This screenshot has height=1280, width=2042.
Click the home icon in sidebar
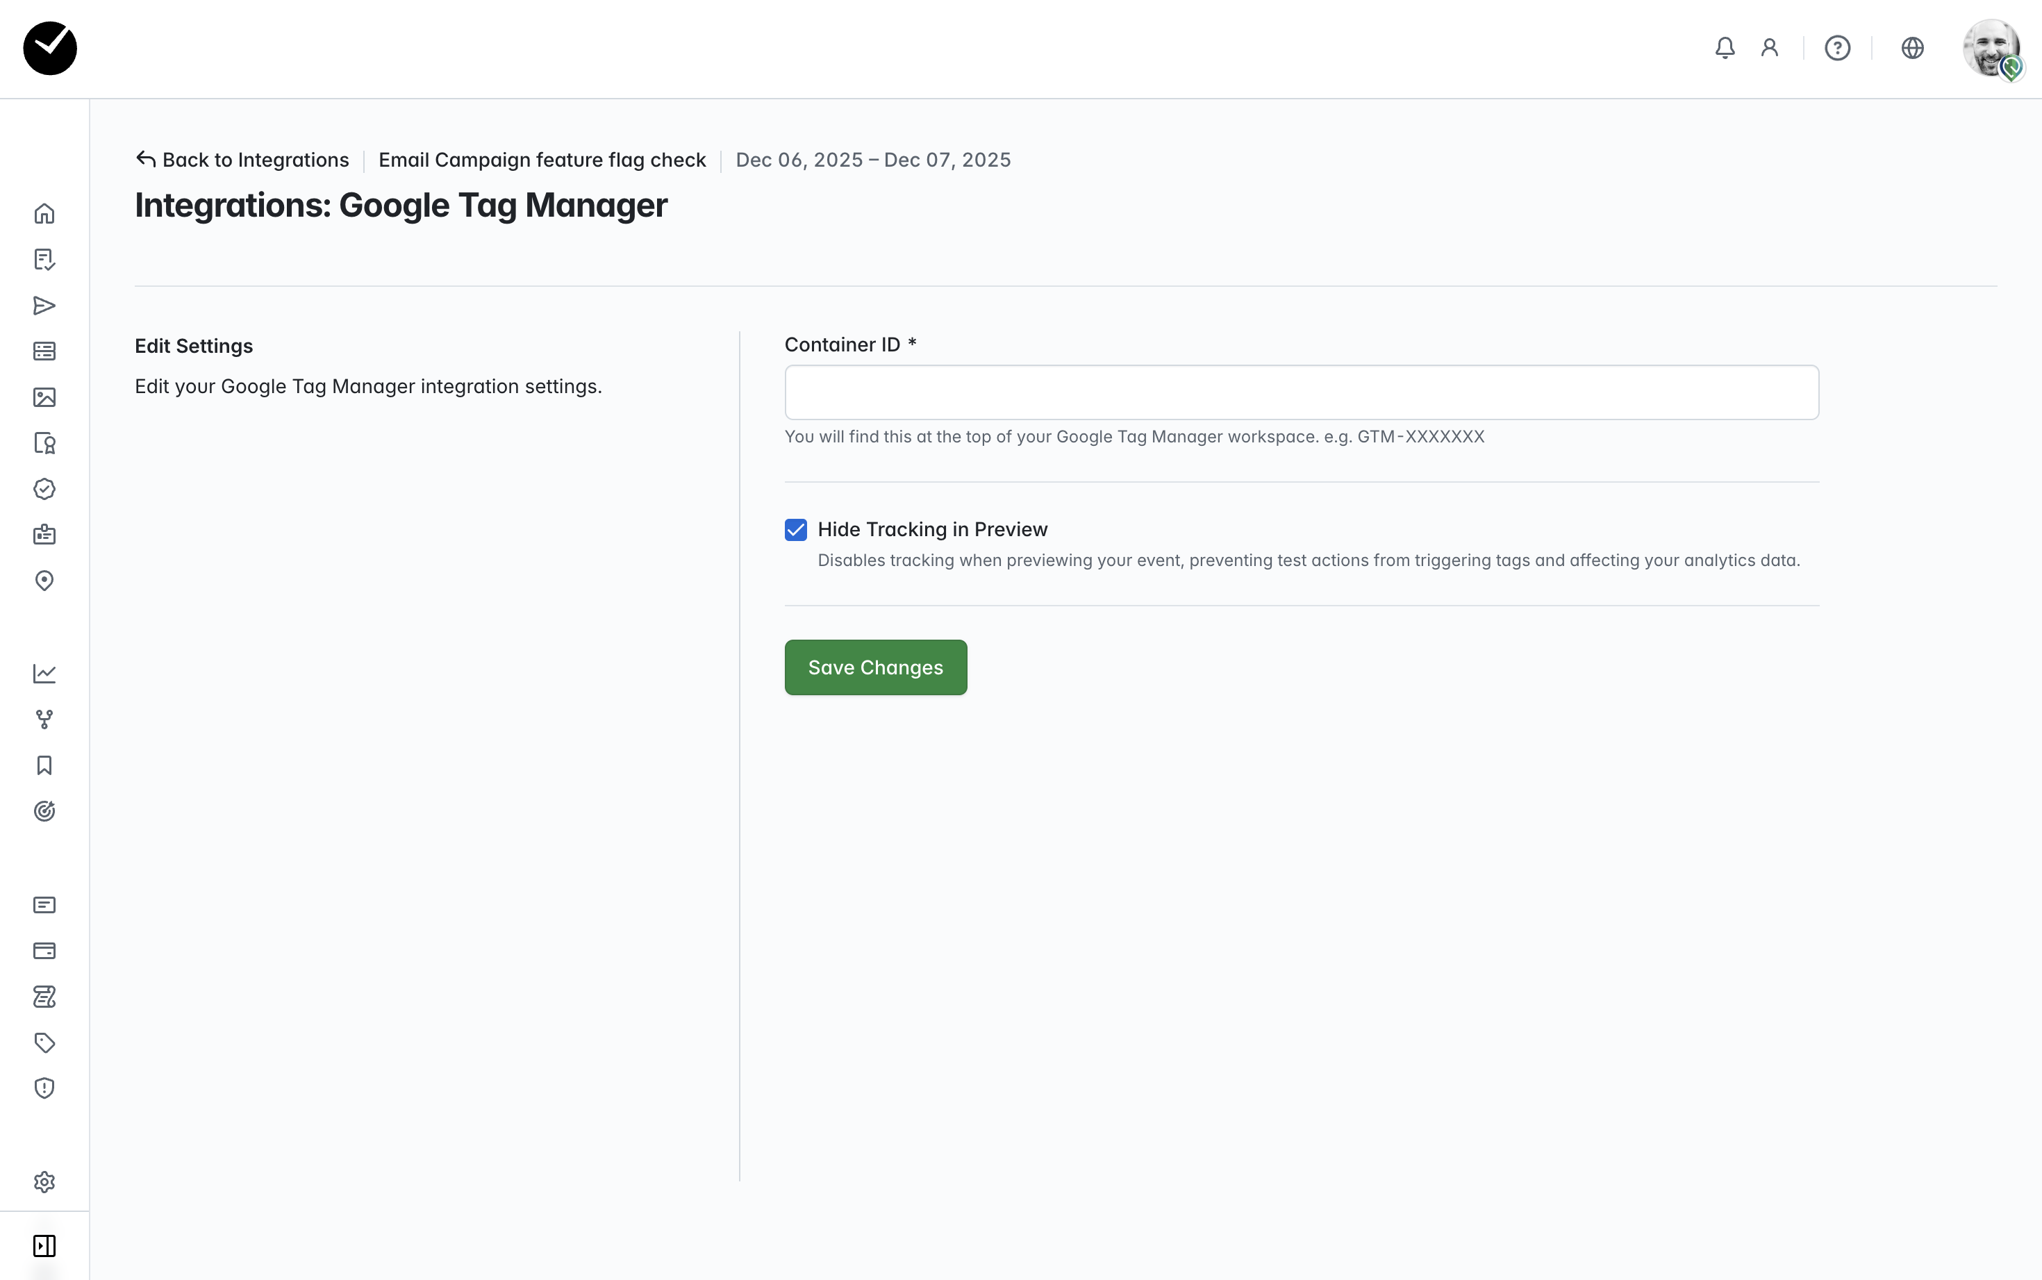pos(44,213)
